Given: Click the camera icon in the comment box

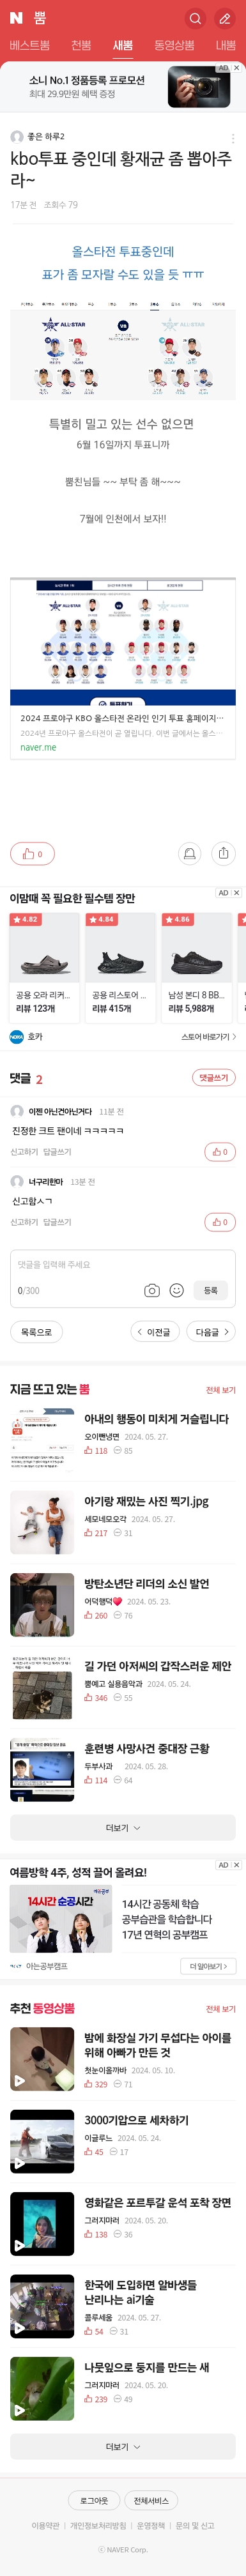Looking at the screenshot, I should pos(152,1290).
